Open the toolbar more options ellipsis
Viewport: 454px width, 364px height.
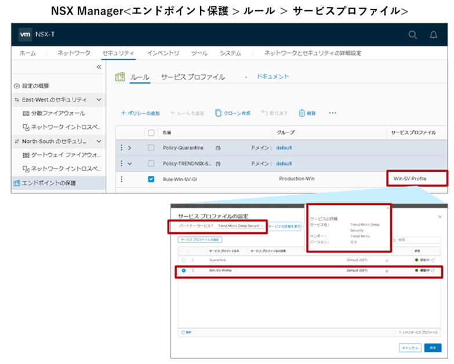pyautogui.click(x=332, y=113)
